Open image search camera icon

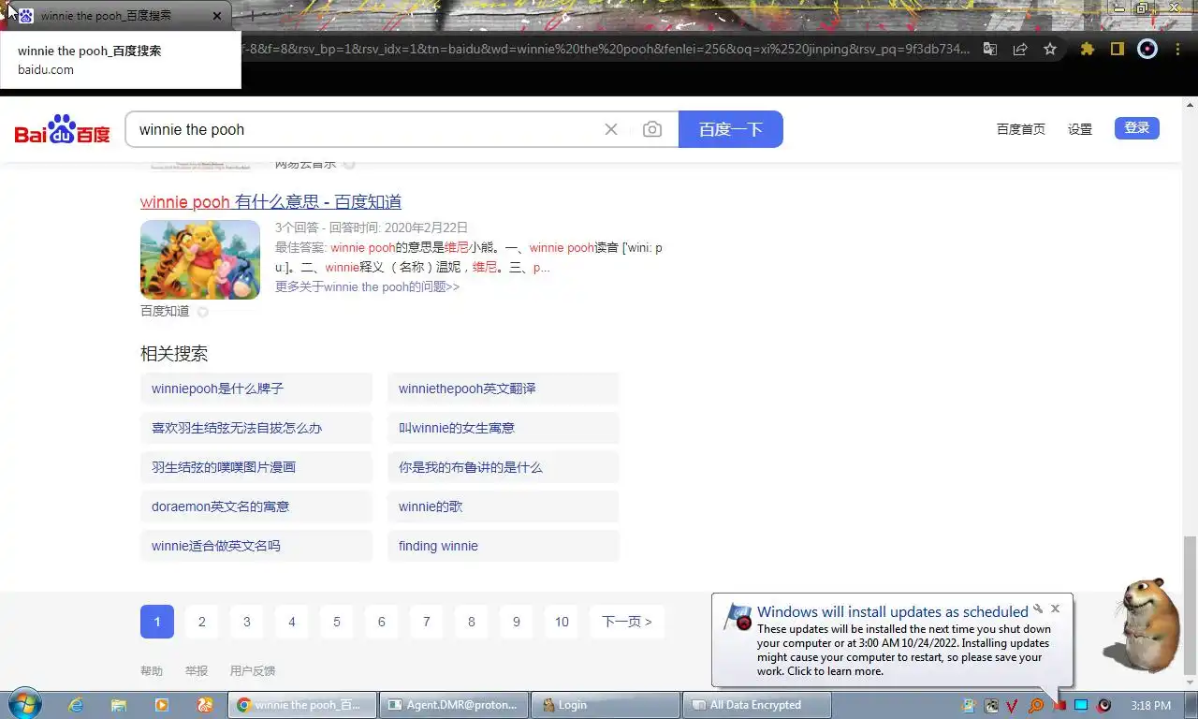pos(652,129)
